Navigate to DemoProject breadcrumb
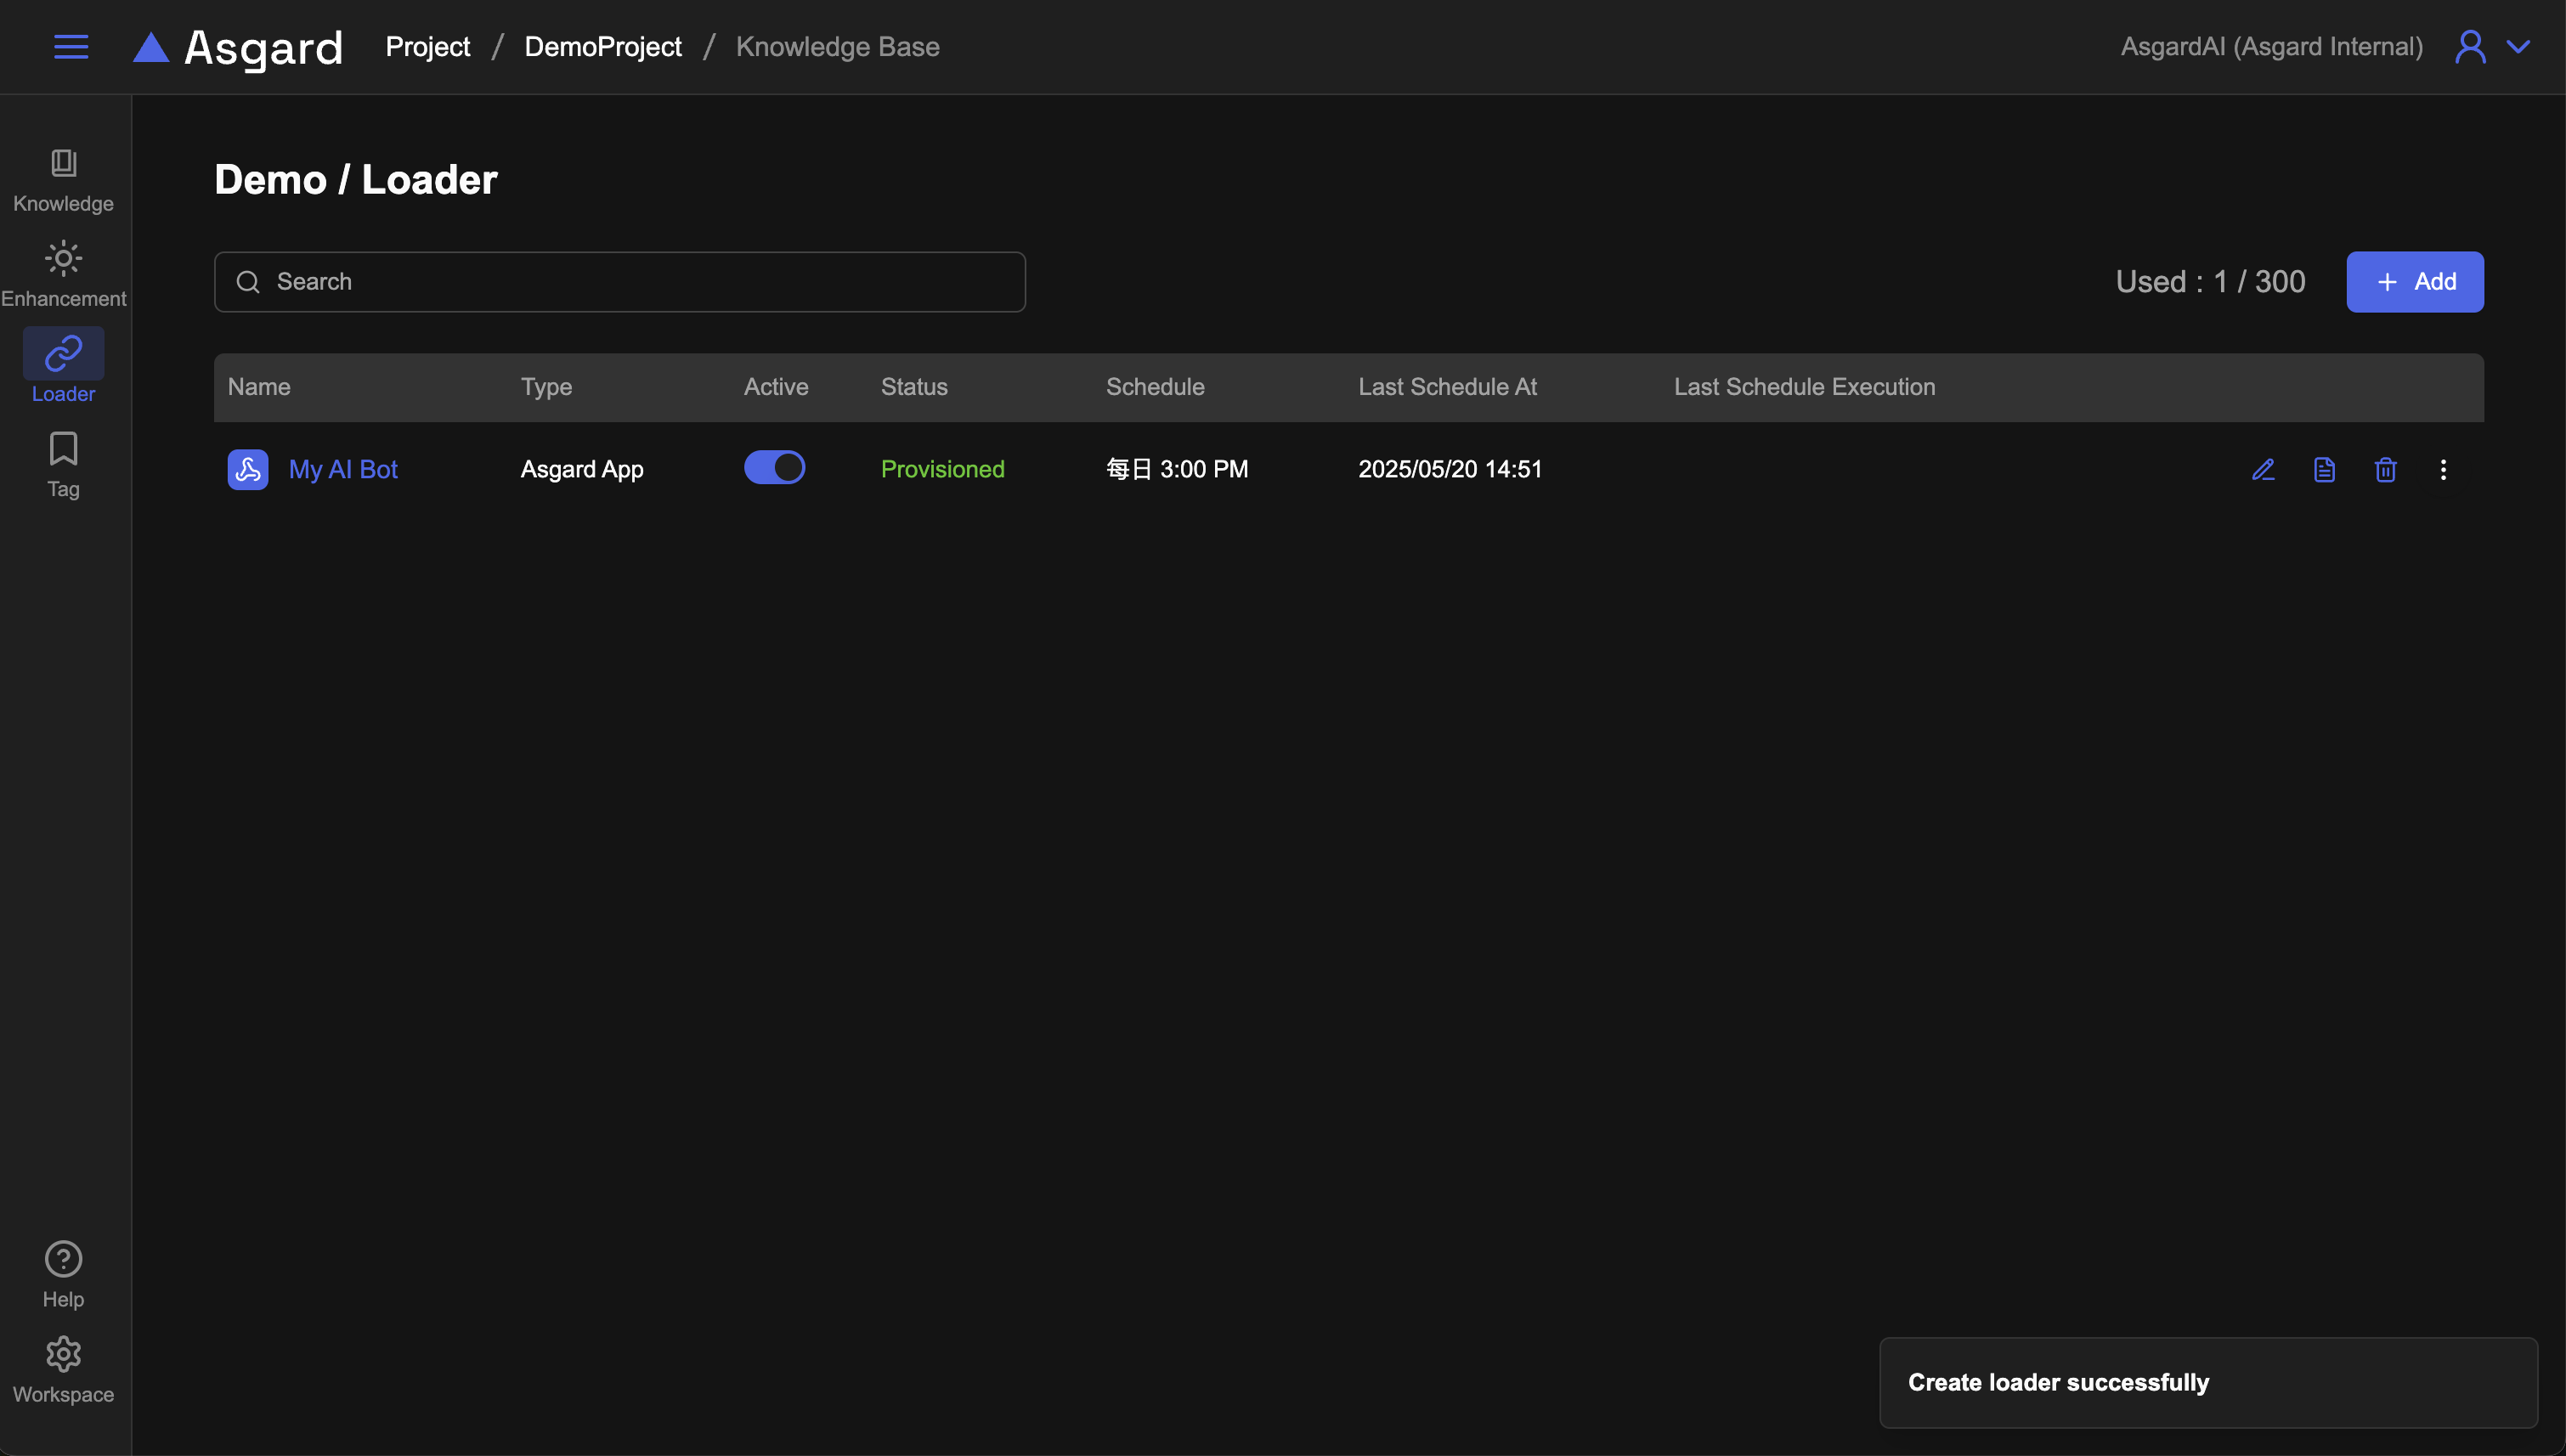 602,47
